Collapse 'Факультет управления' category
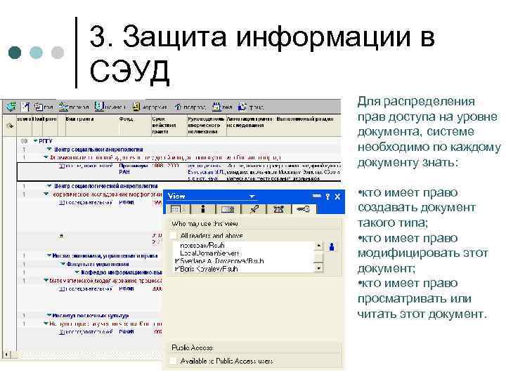506x379 pixels. coord(63,264)
